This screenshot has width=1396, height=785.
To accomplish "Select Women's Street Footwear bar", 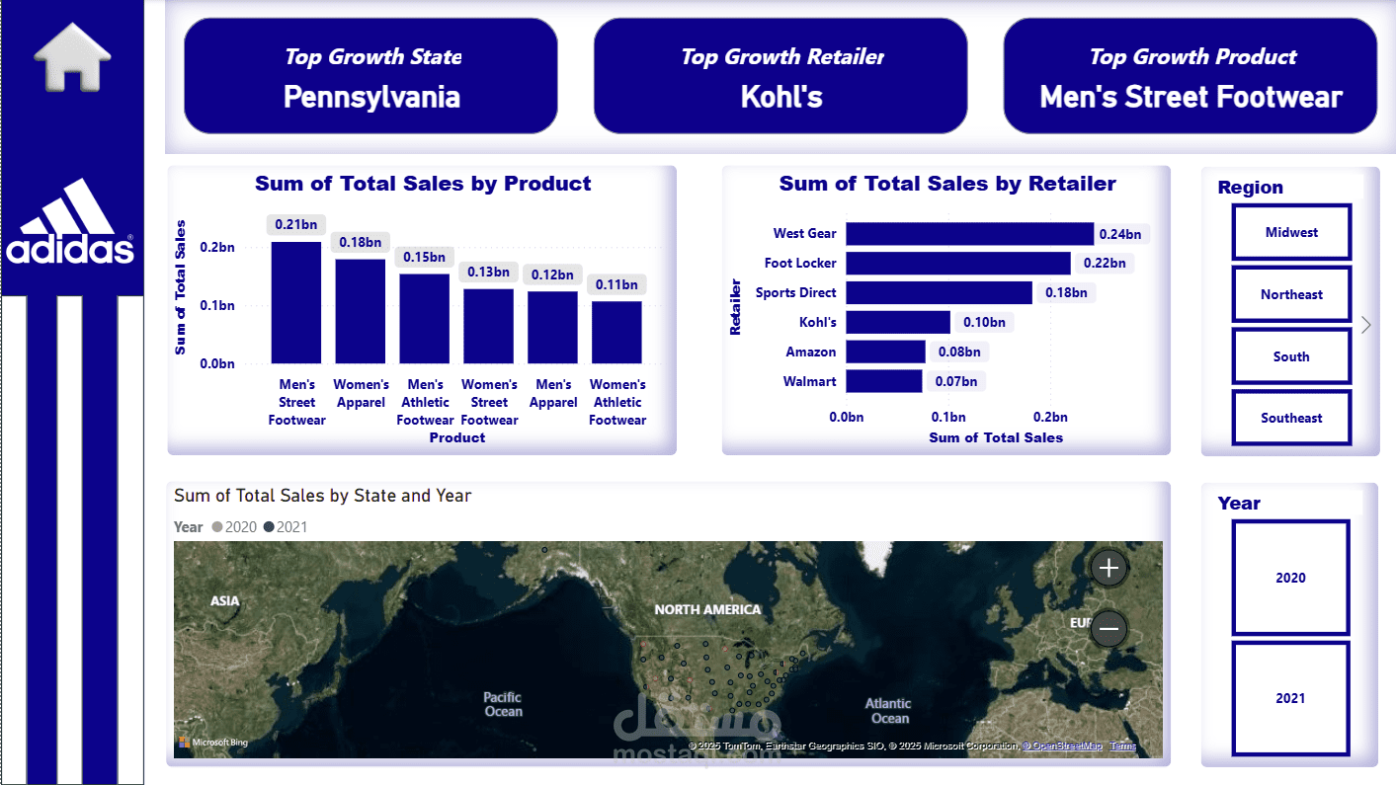I will click(489, 326).
